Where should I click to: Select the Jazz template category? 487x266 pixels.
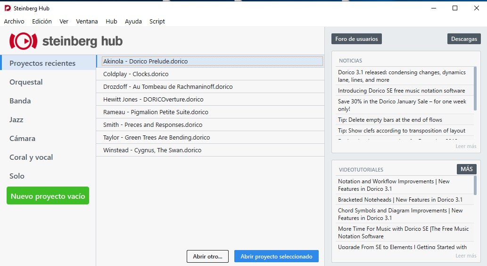[48, 119]
